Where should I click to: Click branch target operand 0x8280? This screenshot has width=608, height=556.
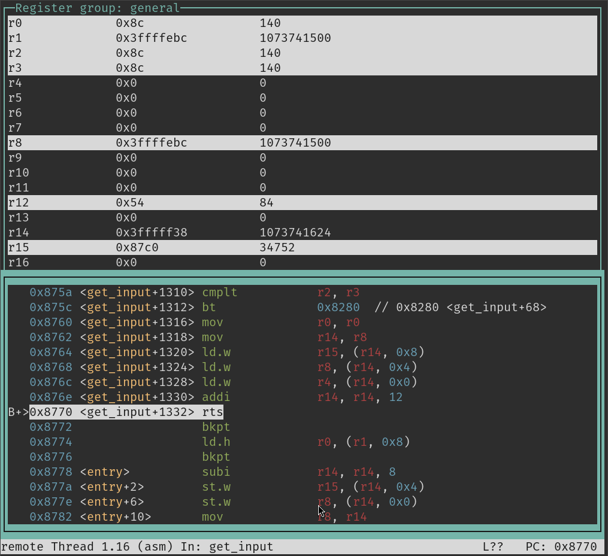pos(338,307)
